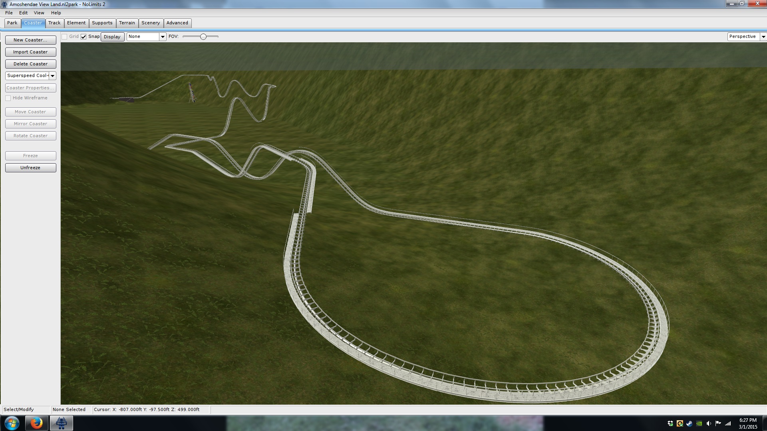Toggle the Snap checkbox
Screen dimensions: 767x431
tap(83, 37)
